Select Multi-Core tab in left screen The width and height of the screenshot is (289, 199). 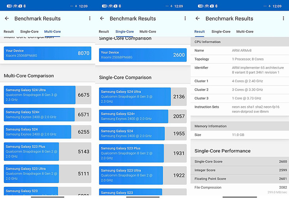52,32
